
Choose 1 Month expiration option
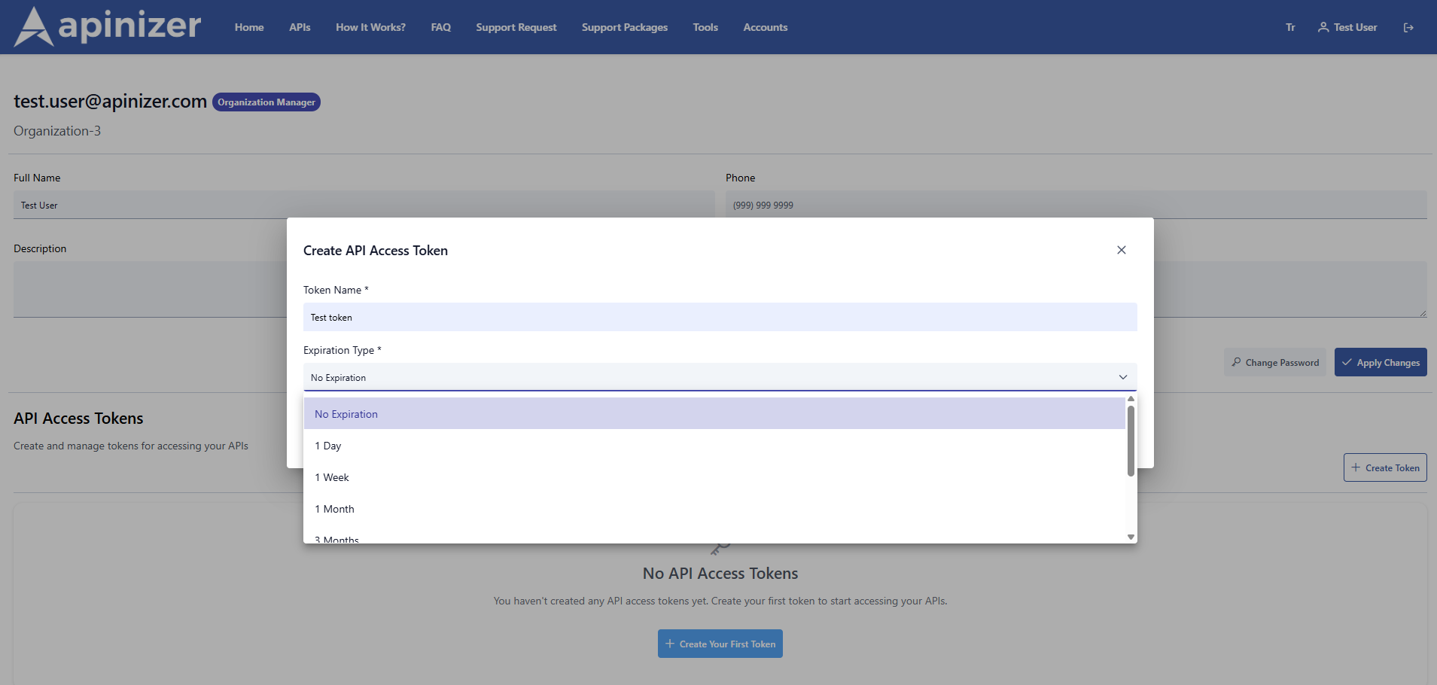coord(334,508)
